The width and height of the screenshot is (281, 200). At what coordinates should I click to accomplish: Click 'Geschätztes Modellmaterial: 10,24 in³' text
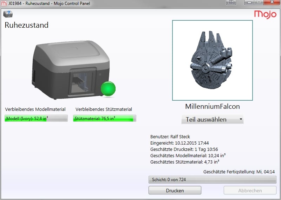tap(188, 155)
